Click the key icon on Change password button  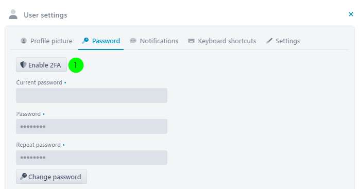click(23, 176)
